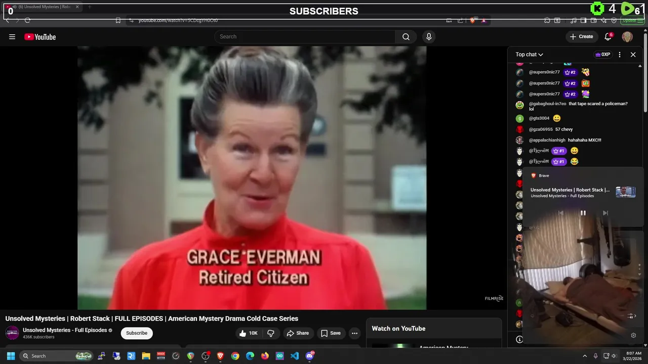This screenshot has width=648, height=364.
Task: Show hidden system tray icons chevron
Action: click(x=584, y=356)
